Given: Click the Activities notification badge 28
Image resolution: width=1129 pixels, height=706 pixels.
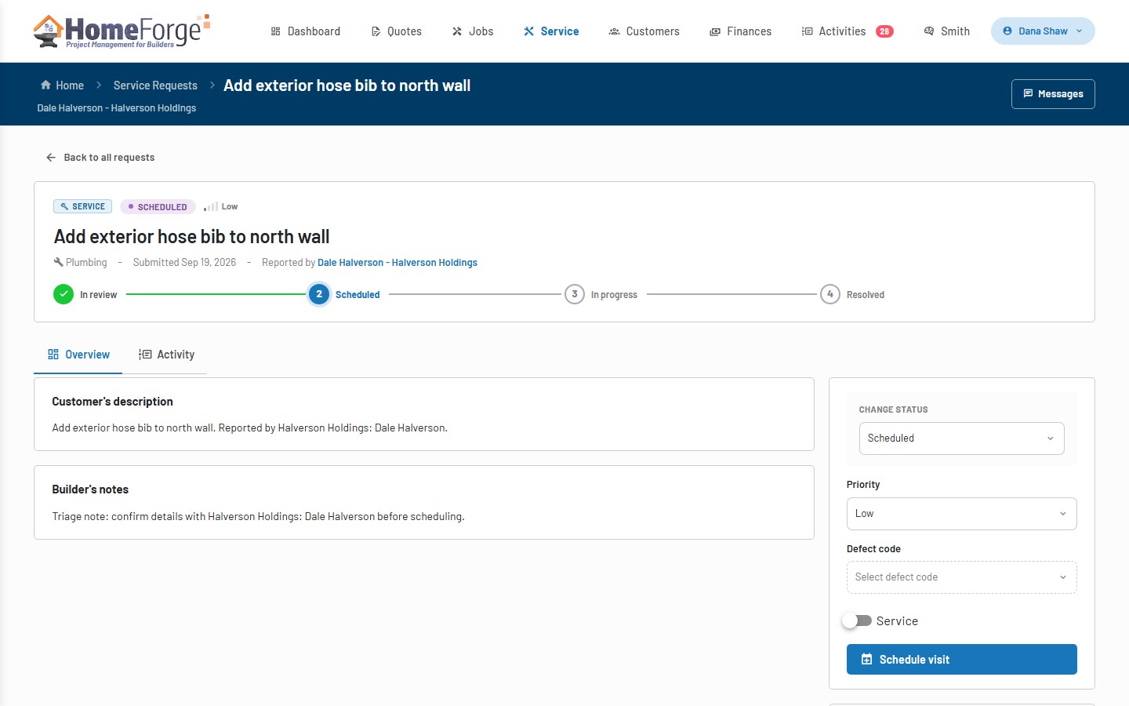Looking at the screenshot, I should [x=884, y=31].
